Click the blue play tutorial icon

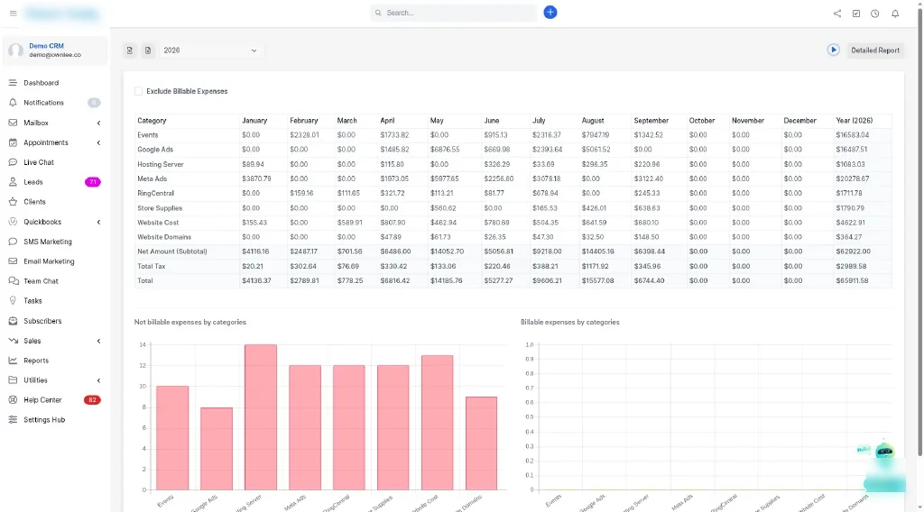click(833, 50)
